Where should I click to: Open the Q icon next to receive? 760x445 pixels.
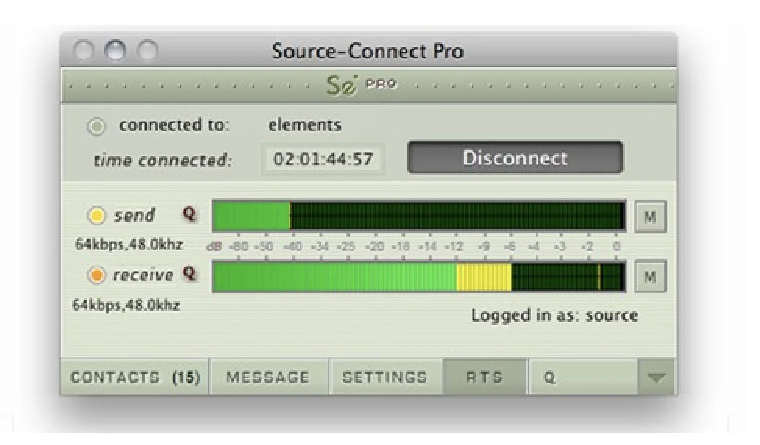(190, 274)
